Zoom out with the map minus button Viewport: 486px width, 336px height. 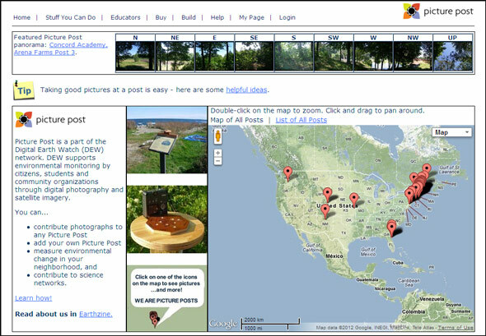click(x=218, y=161)
